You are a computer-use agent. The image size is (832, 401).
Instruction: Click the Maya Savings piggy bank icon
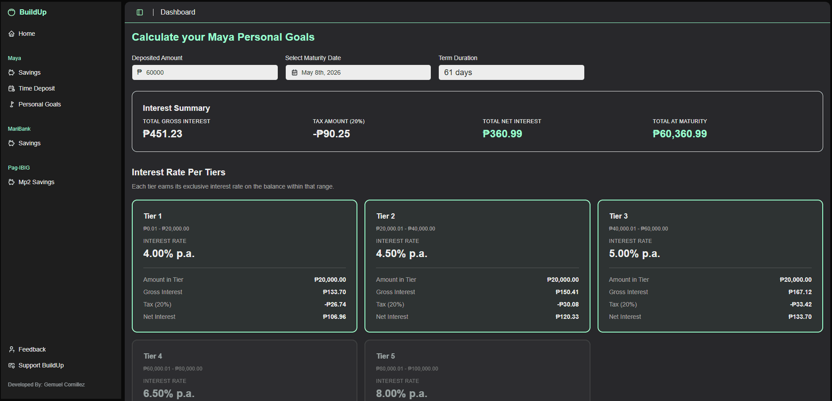12,73
